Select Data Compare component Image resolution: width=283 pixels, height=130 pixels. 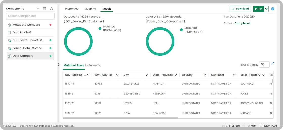coord(30,56)
